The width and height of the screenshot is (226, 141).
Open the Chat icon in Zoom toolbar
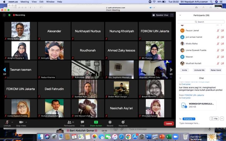click(x=82, y=122)
